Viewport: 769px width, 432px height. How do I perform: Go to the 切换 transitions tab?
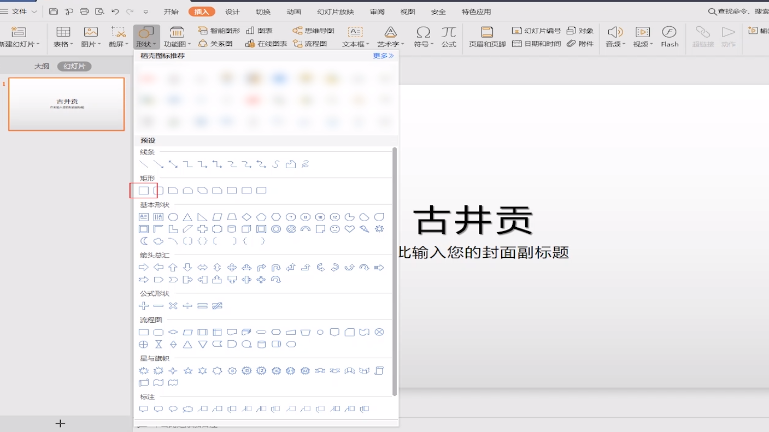coord(263,11)
